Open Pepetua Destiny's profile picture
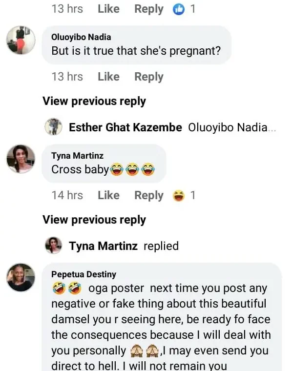This screenshot has width=293, height=371. (21, 277)
